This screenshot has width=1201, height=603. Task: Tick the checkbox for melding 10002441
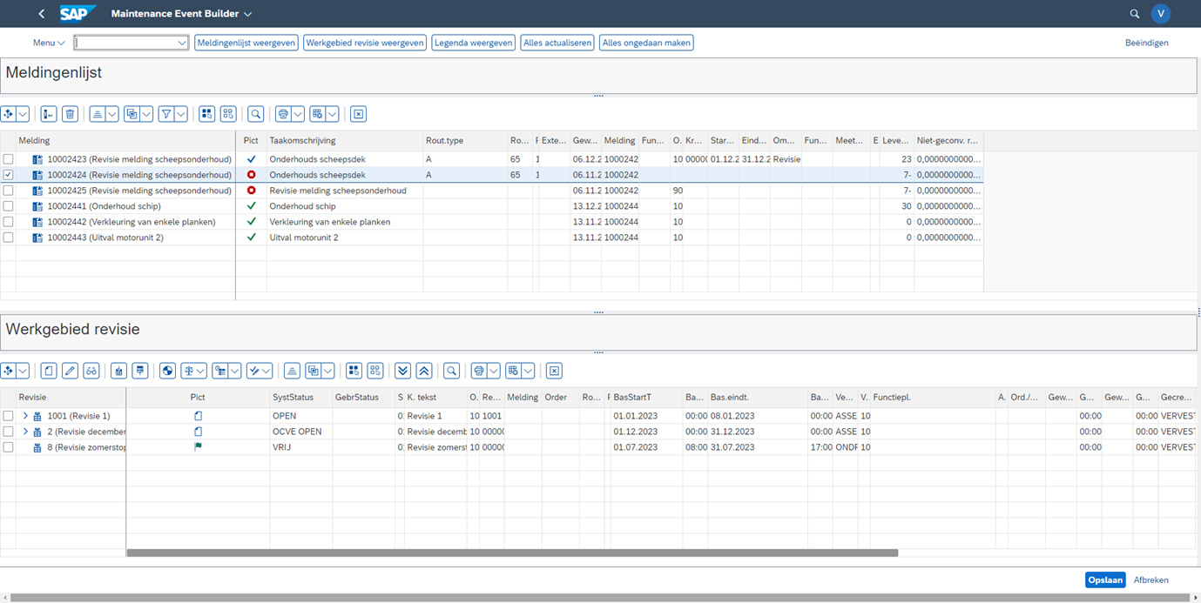(x=9, y=205)
